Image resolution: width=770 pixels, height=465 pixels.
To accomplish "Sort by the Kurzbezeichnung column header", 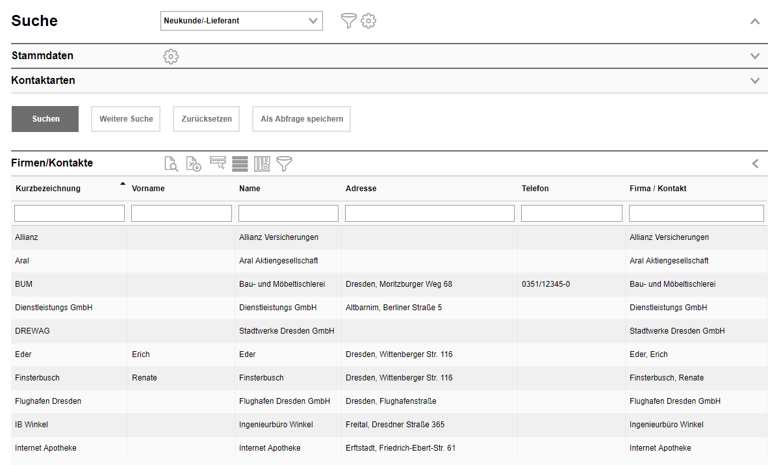I will 48,189.
